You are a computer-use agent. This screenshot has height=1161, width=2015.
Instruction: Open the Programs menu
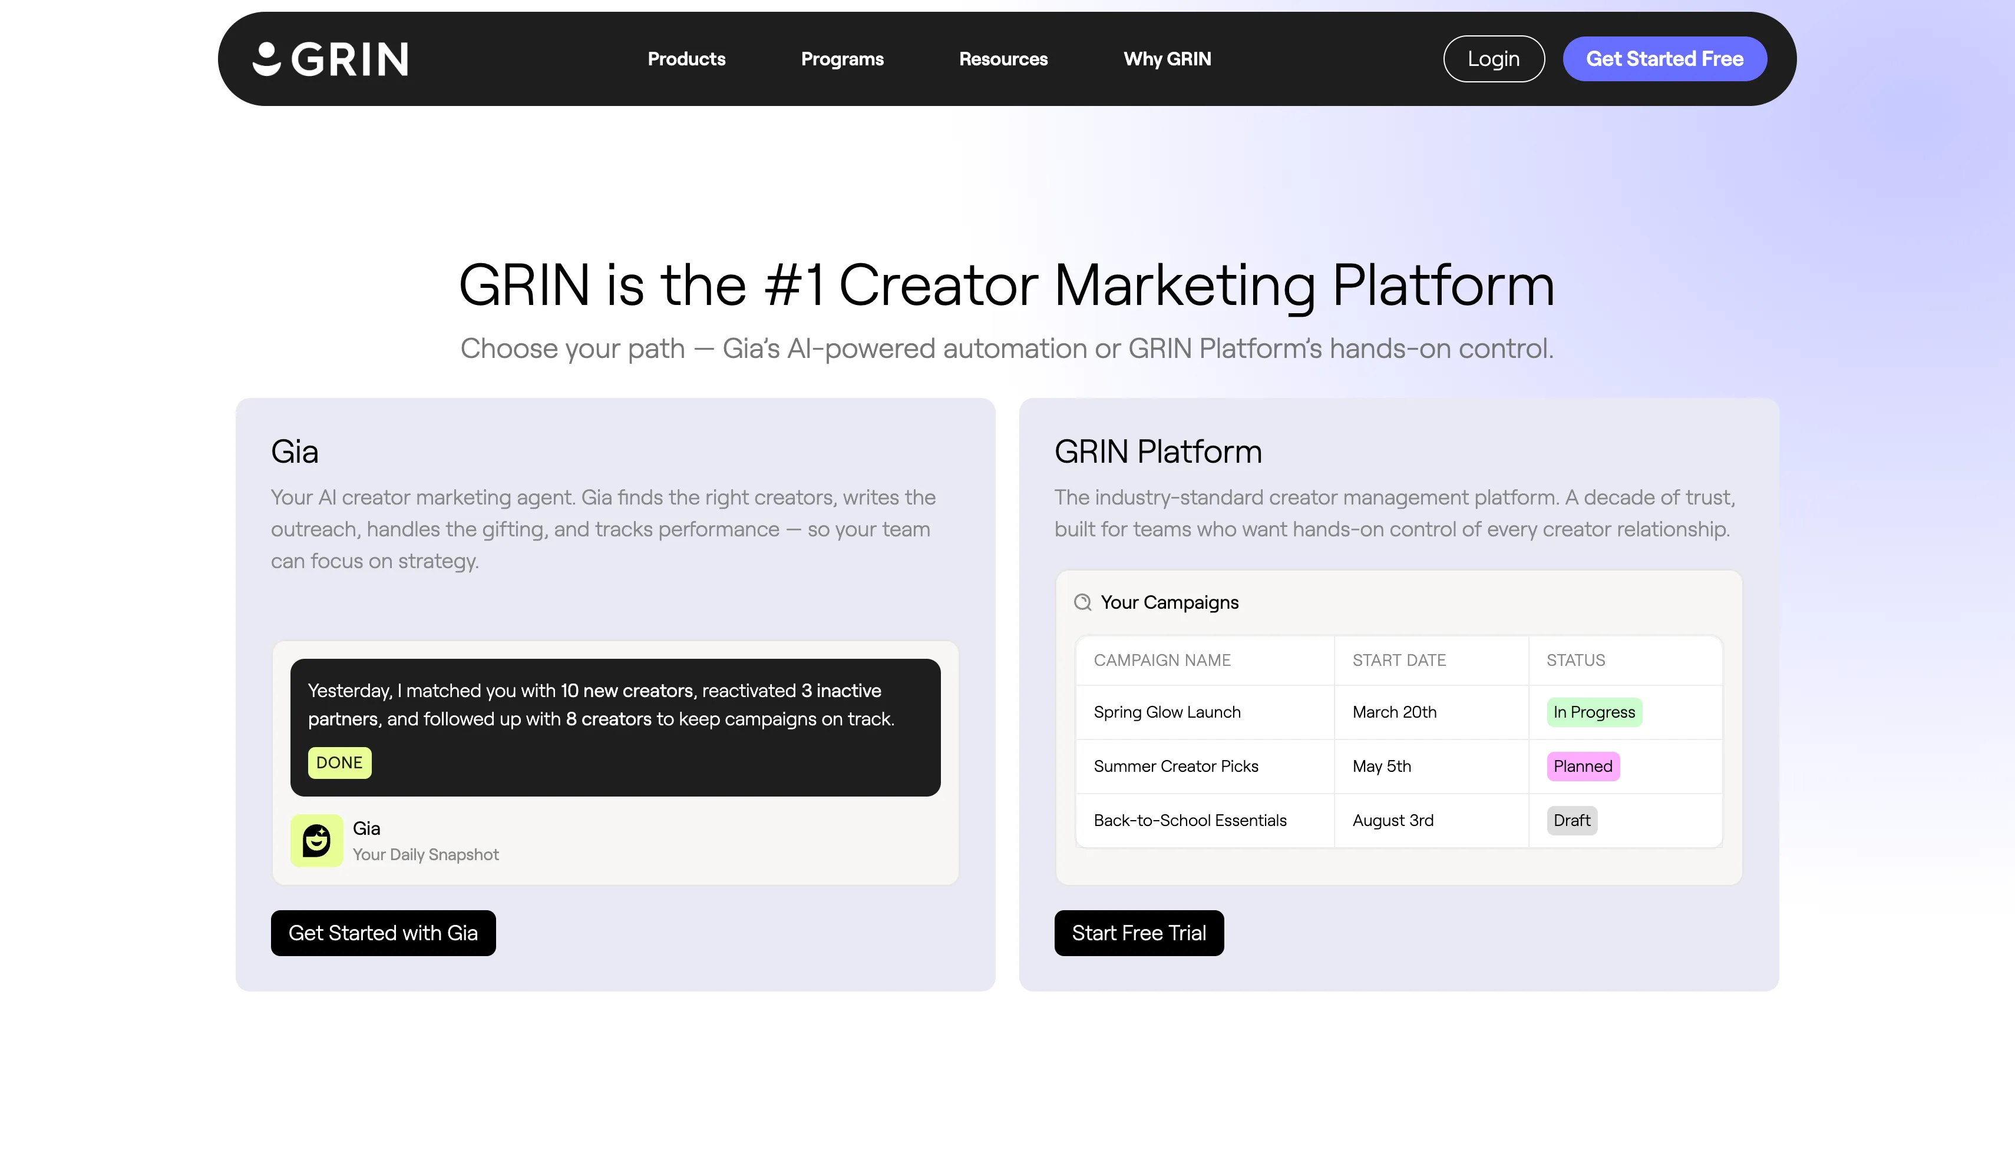[x=842, y=59]
